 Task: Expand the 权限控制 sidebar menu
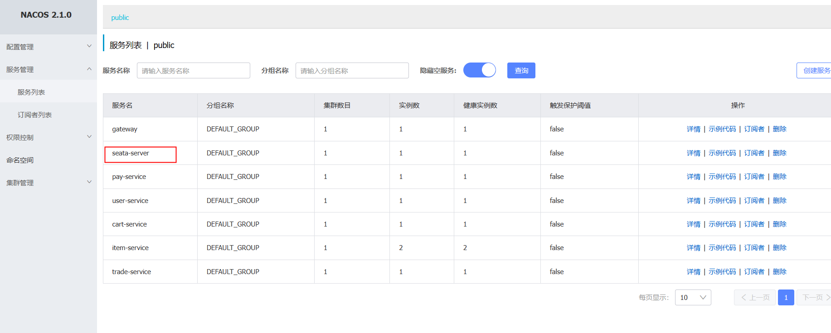[x=89, y=137]
